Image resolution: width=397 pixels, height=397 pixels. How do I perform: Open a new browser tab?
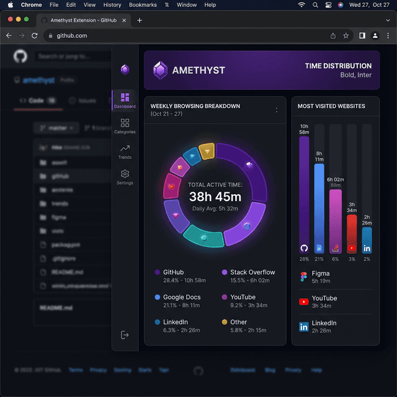(x=140, y=20)
